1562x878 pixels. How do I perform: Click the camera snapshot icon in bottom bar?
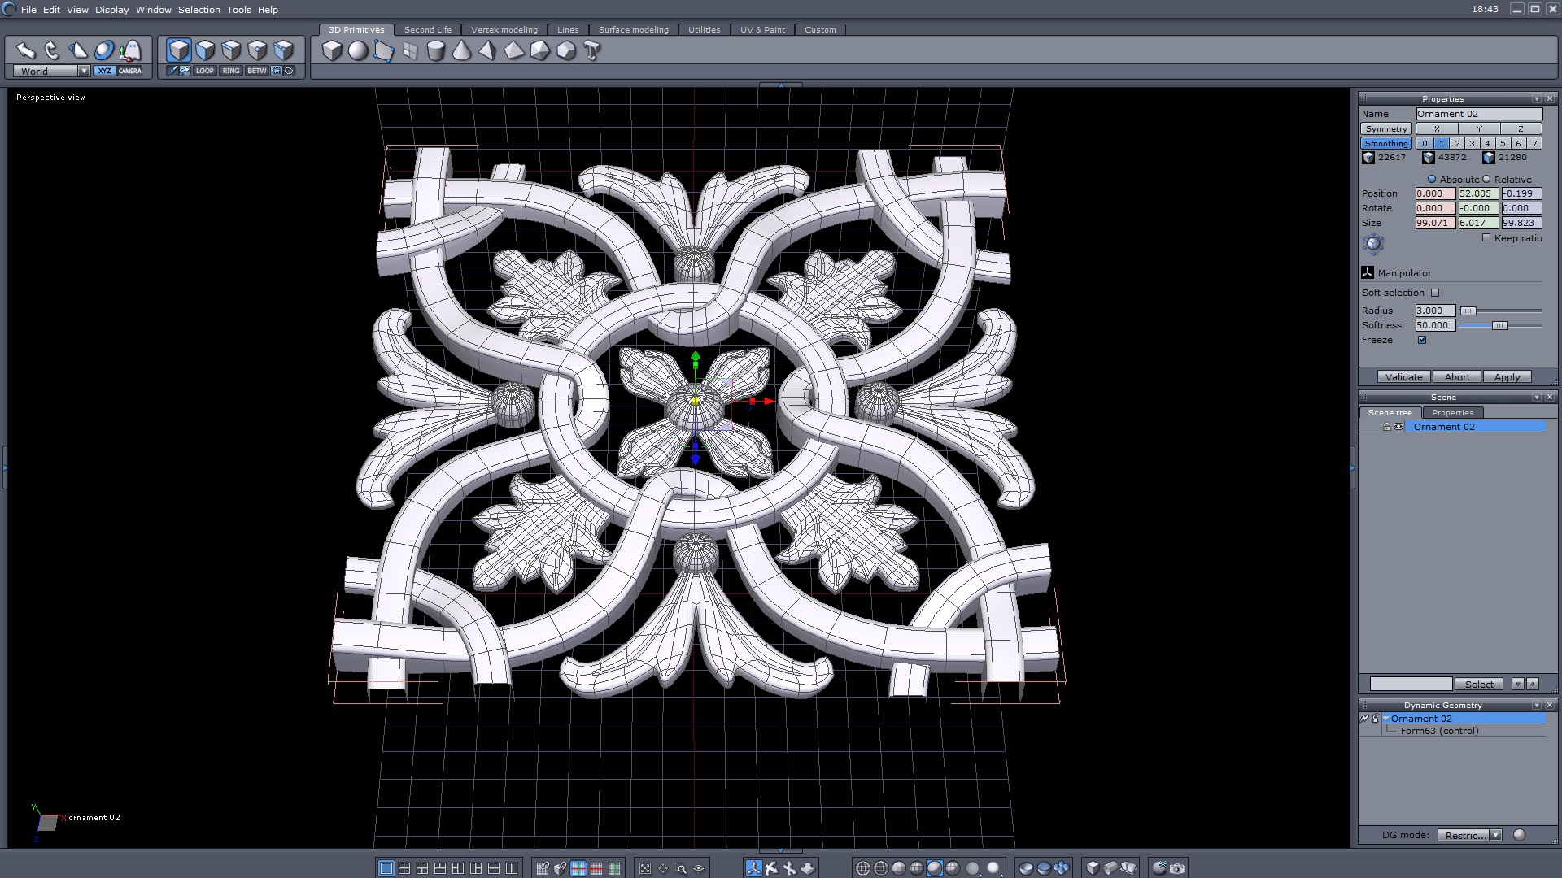click(x=1177, y=868)
